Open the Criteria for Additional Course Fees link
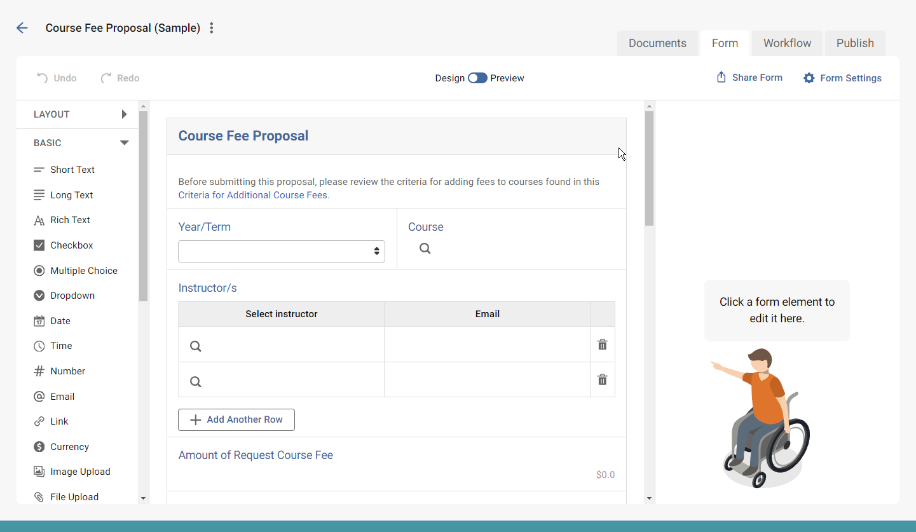This screenshot has height=532, width=916. [253, 194]
